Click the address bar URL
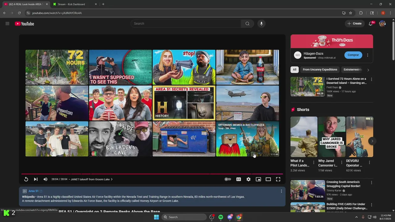 [57, 13]
